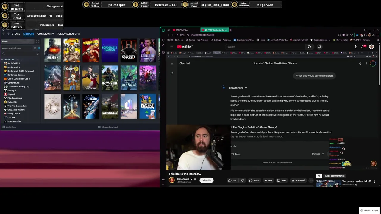
Task: Click the heart icon in browser toolbar
Action: pyautogui.click(x=352, y=35)
